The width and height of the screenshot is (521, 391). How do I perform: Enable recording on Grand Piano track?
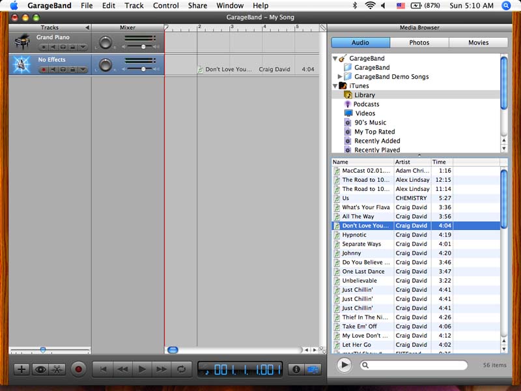coord(44,47)
